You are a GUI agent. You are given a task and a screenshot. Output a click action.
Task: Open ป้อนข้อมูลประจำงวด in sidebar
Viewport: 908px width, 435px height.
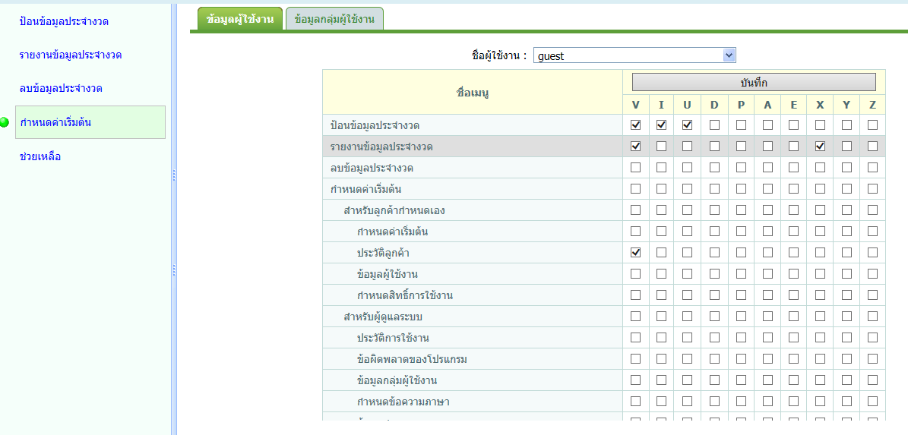[64, 21]
